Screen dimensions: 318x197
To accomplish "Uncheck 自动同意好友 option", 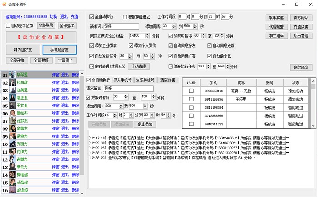I will click(170, 46).
